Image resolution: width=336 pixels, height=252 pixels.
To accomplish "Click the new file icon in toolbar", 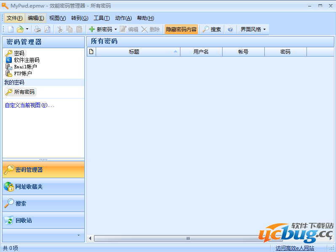I will point(11,29).
